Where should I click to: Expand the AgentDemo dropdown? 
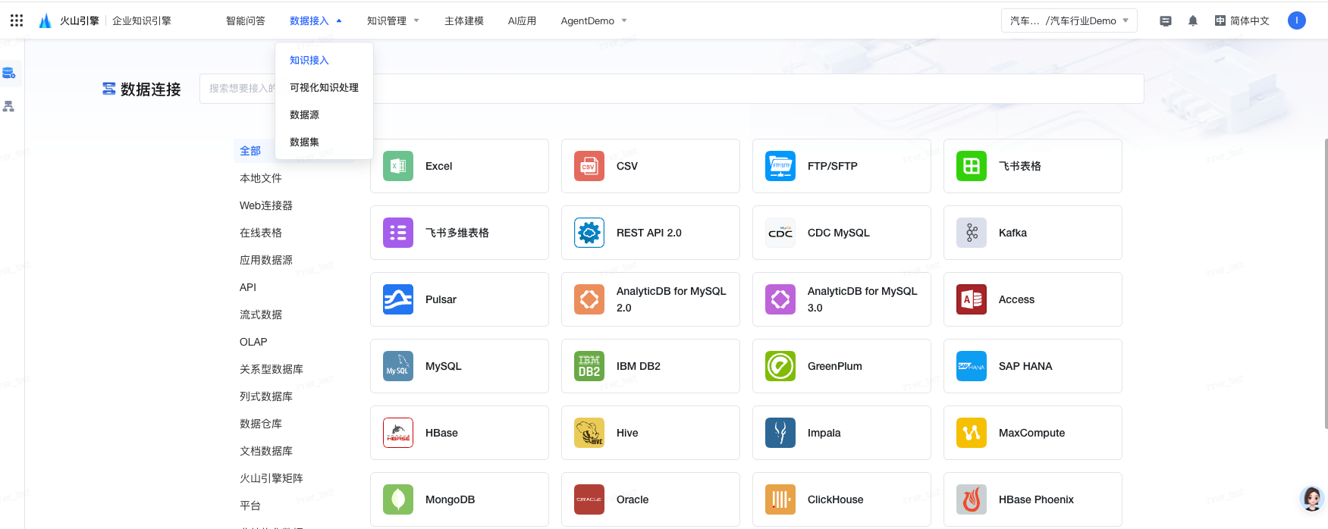pos(593,21)
